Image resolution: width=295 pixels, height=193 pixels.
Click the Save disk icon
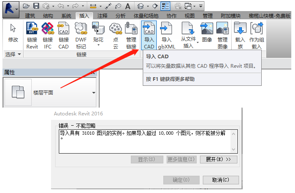tap(36, 6)
